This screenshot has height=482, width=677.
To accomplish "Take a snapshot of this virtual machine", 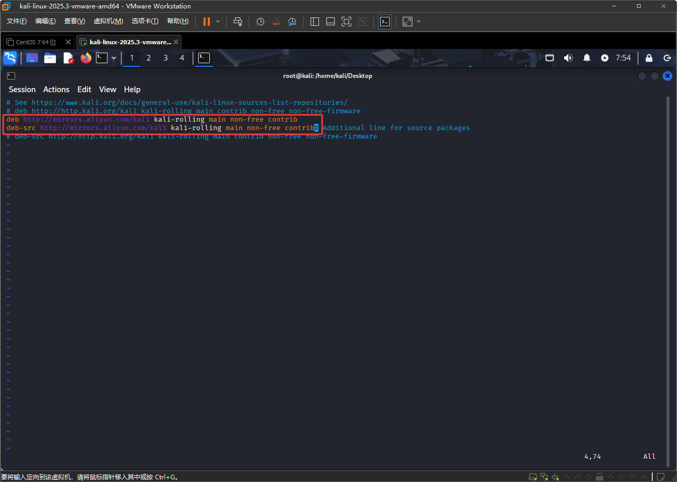I will click(x=260, y=22).
